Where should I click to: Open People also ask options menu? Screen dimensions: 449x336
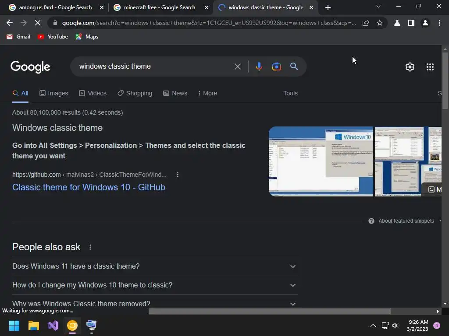(90, 247)
